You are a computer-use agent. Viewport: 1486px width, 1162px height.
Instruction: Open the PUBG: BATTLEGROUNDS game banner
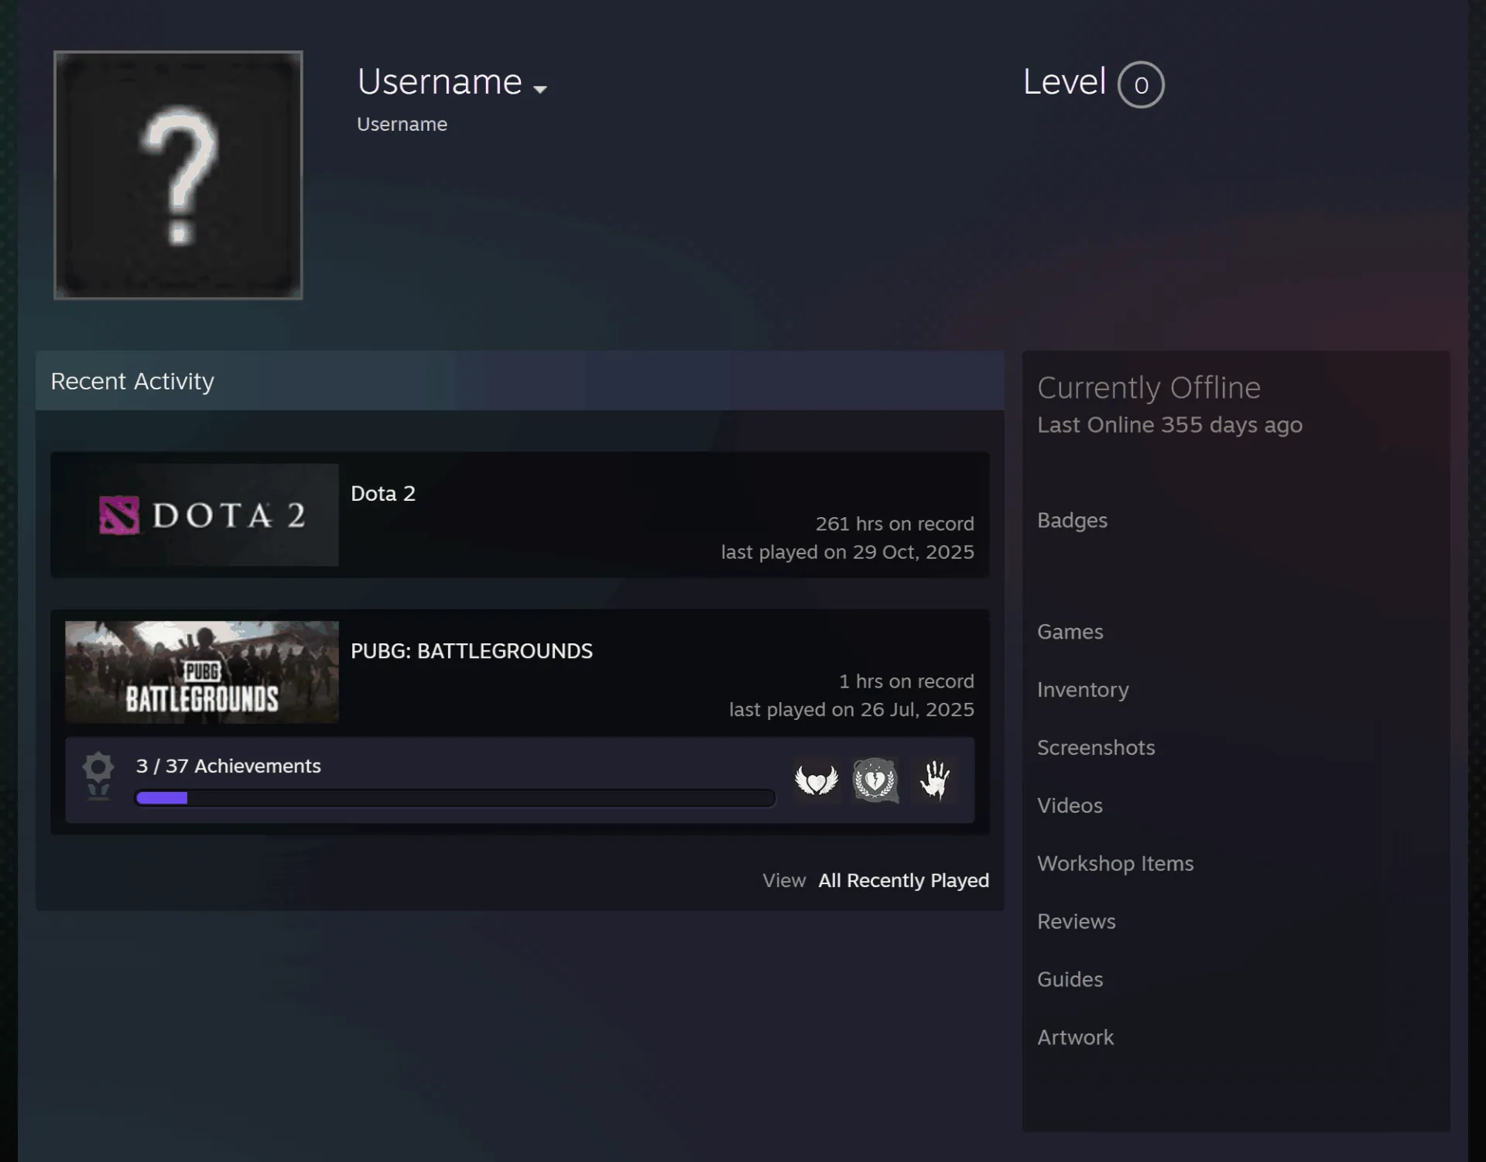(202, 672)
